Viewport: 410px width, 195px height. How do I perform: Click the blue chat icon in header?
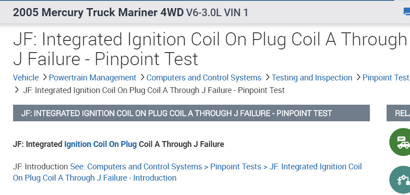click(x=406, y=12)
